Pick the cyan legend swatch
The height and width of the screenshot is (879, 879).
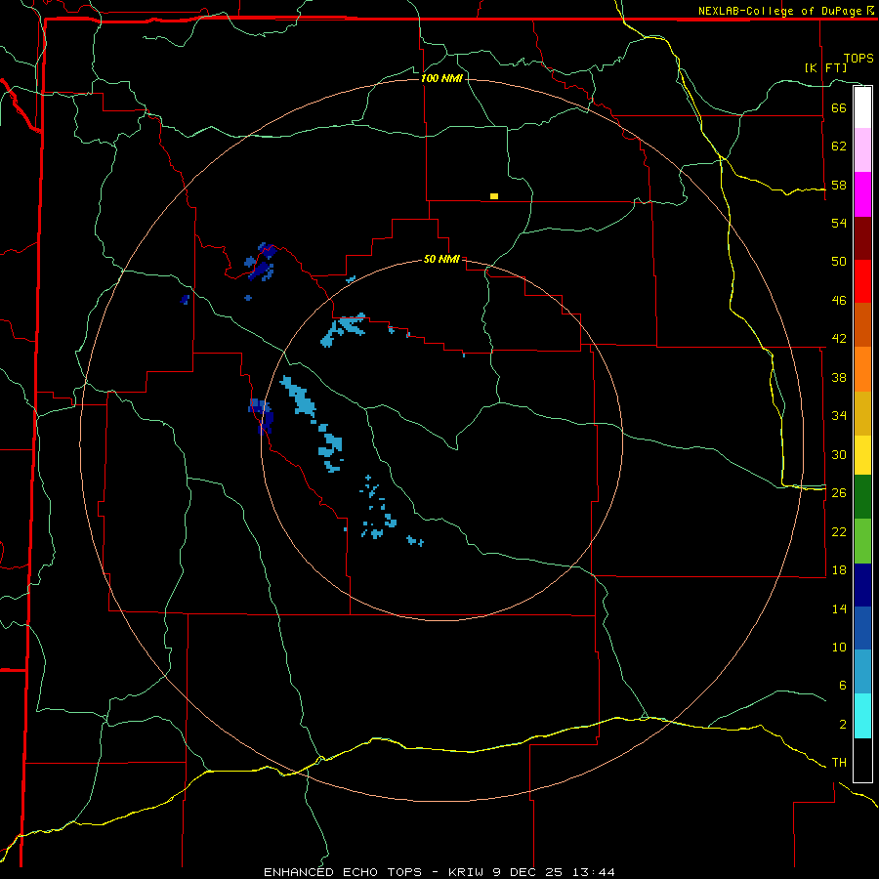point(862,716)
